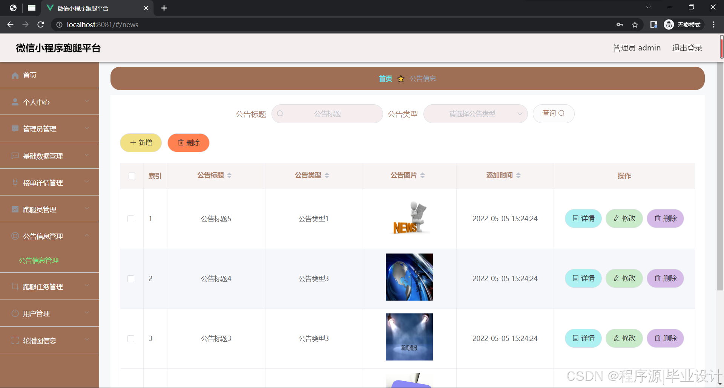Toggle the select-all checkbox in table header
Image resolution: width=724 pixels, height=388 pixels.
(x=132, y=176)
